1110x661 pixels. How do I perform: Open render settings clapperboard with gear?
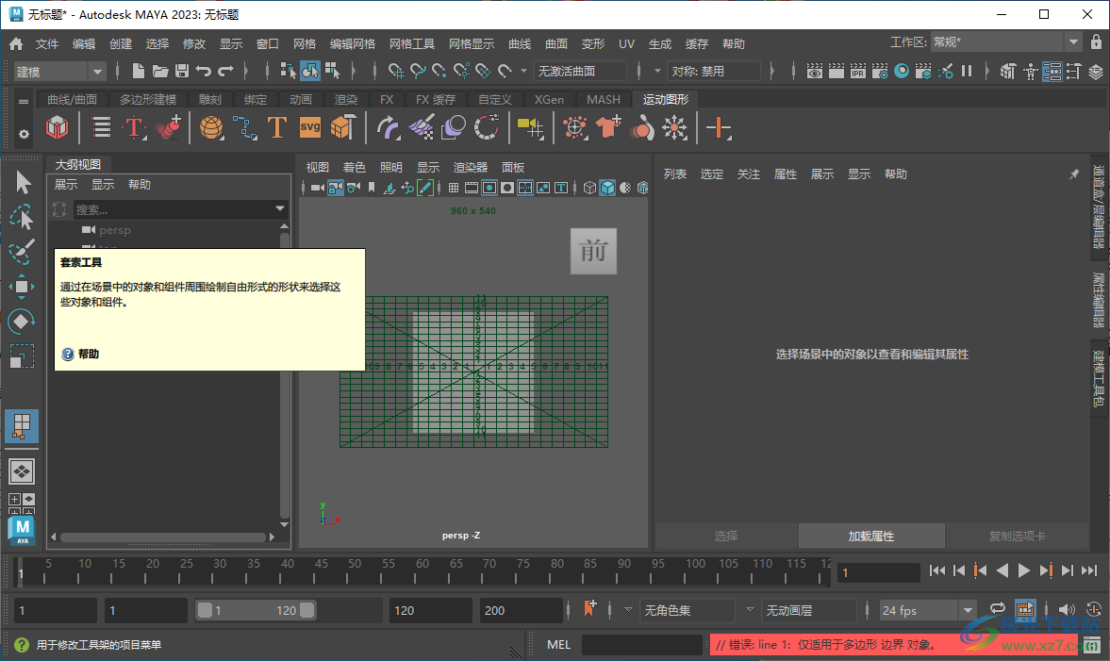click(880, 71)
